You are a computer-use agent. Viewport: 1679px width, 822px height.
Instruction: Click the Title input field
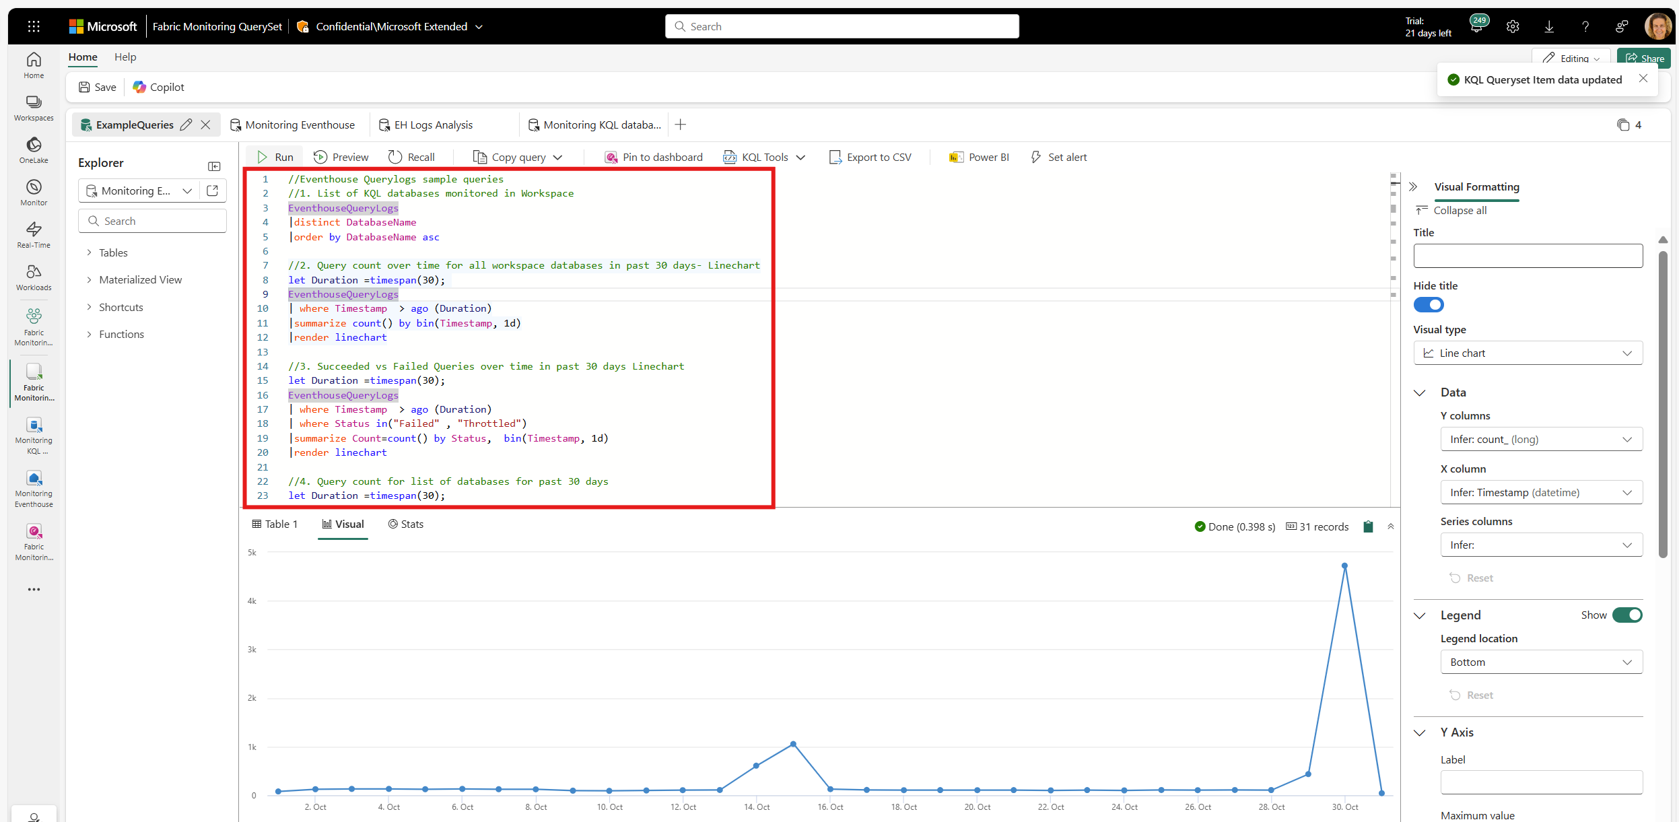click(x=1528, y=256)
